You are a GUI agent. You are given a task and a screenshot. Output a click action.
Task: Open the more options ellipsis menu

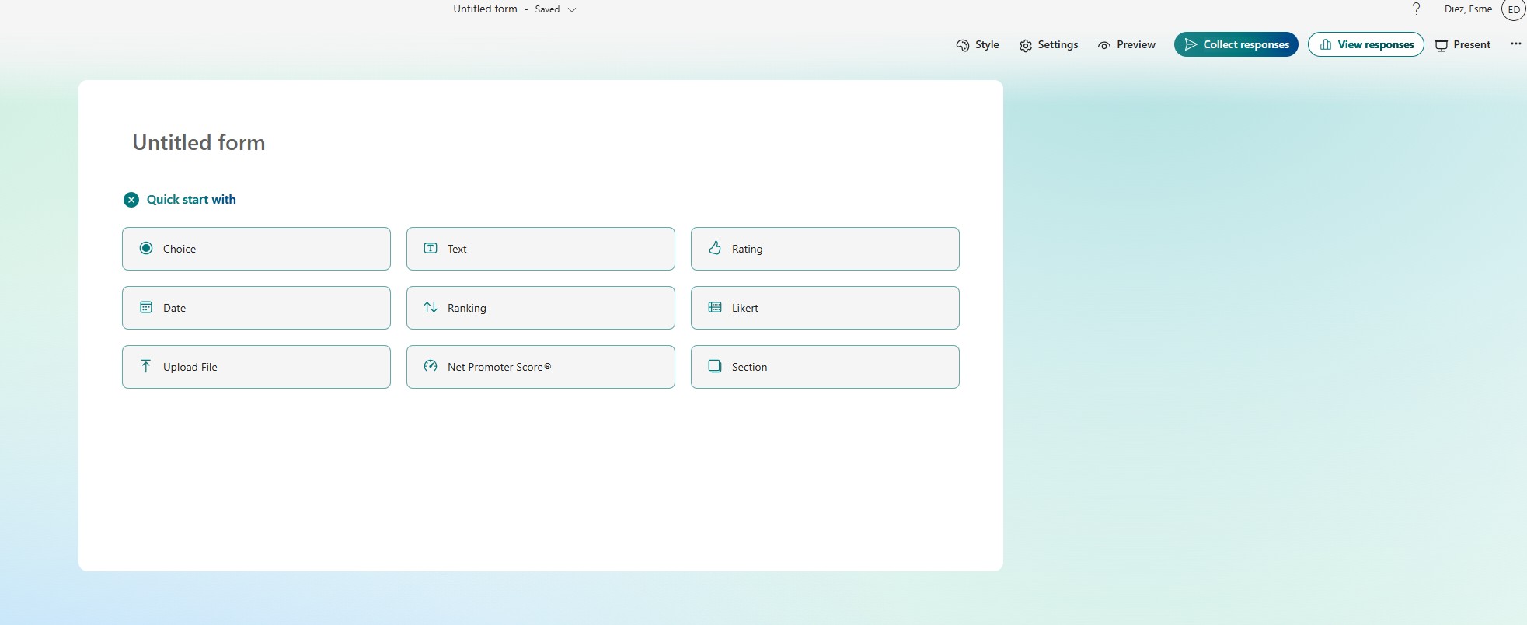click(x=1515, y=44)
